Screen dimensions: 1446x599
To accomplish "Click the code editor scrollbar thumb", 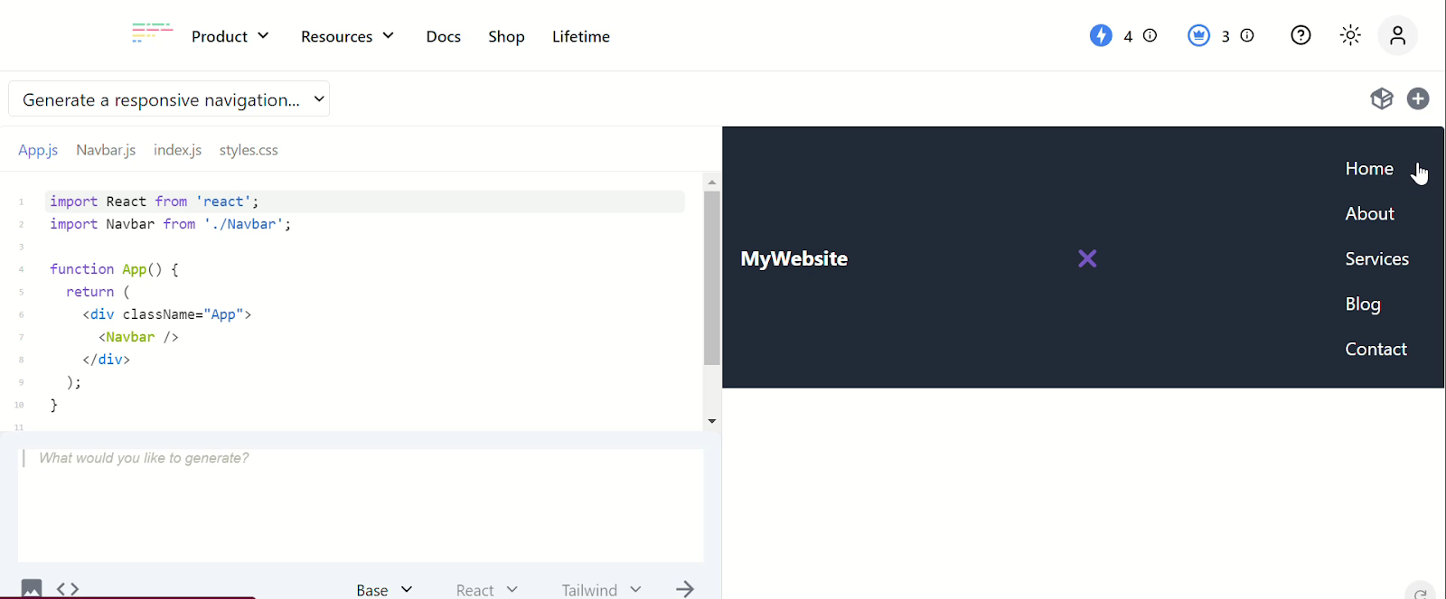I will (712, 278).
